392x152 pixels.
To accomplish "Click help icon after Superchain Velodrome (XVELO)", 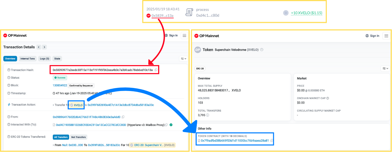I will click(x=262, y=50).
